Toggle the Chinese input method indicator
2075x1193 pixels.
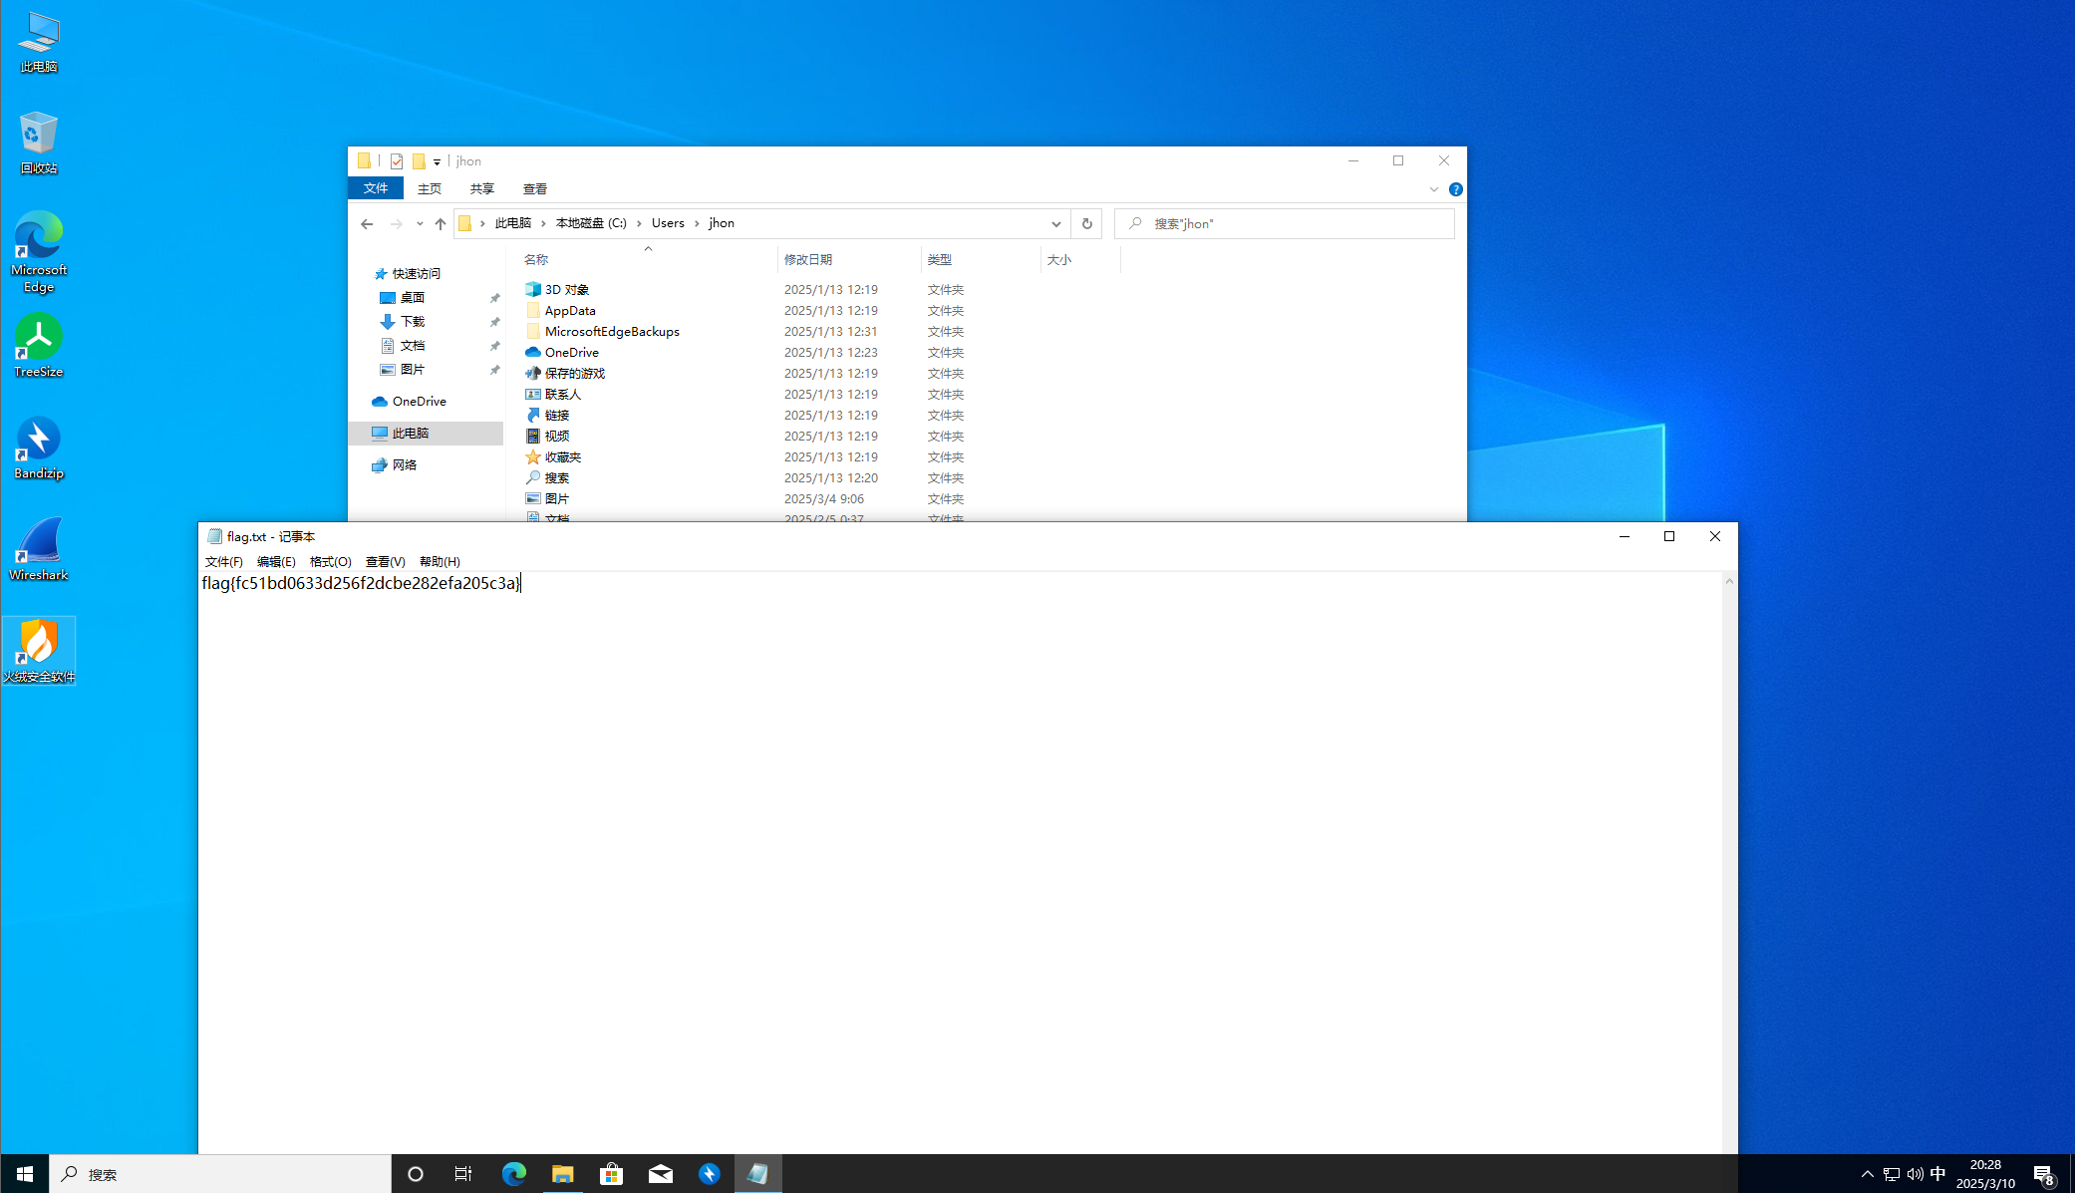tap(1937, 1174)
